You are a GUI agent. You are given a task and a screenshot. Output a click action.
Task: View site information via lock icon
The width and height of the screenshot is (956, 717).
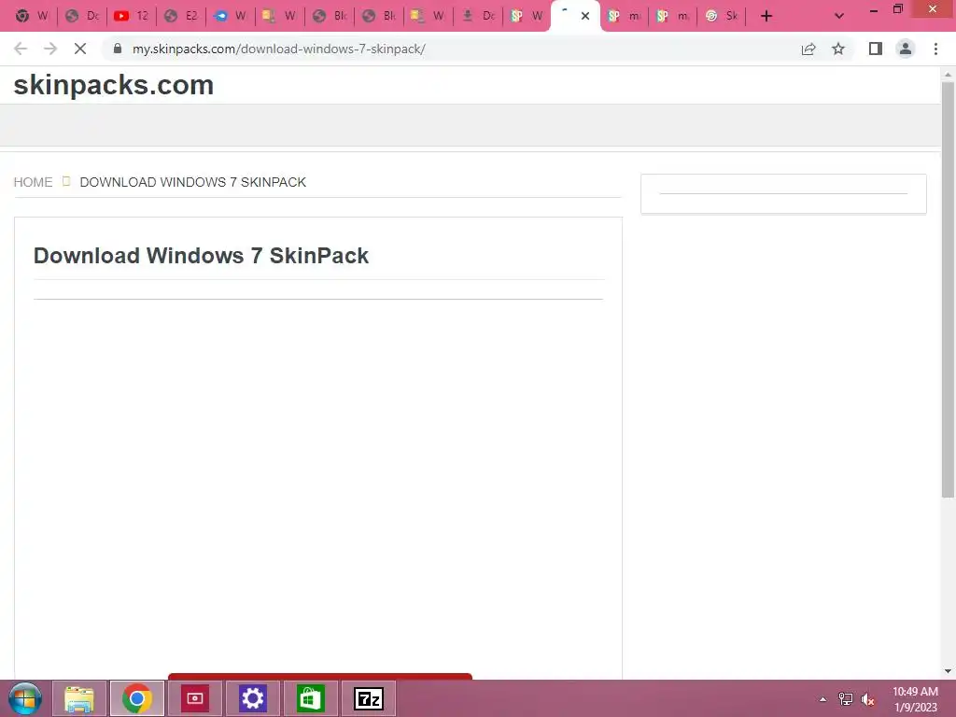pos(118,49)
